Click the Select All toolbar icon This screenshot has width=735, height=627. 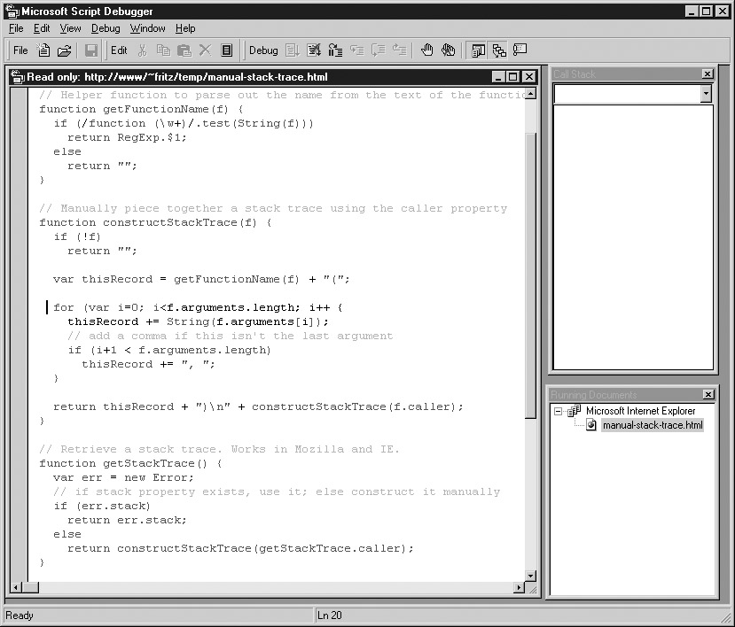pos(227,50)
